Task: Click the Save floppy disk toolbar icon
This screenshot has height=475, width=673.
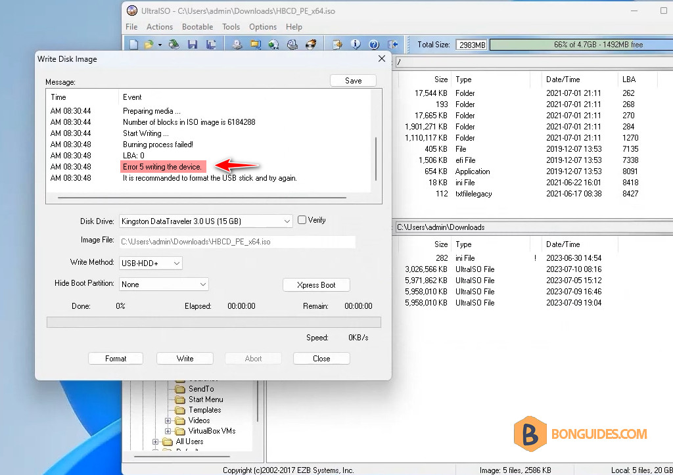Action: click(193, 44)
